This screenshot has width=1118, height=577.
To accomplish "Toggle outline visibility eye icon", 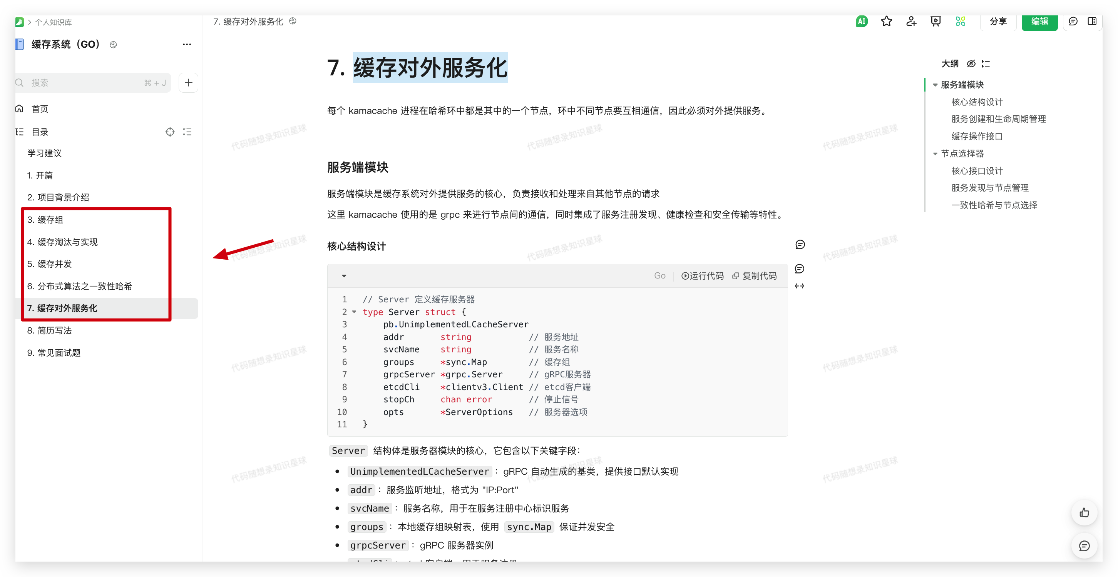I will (971, 64).
